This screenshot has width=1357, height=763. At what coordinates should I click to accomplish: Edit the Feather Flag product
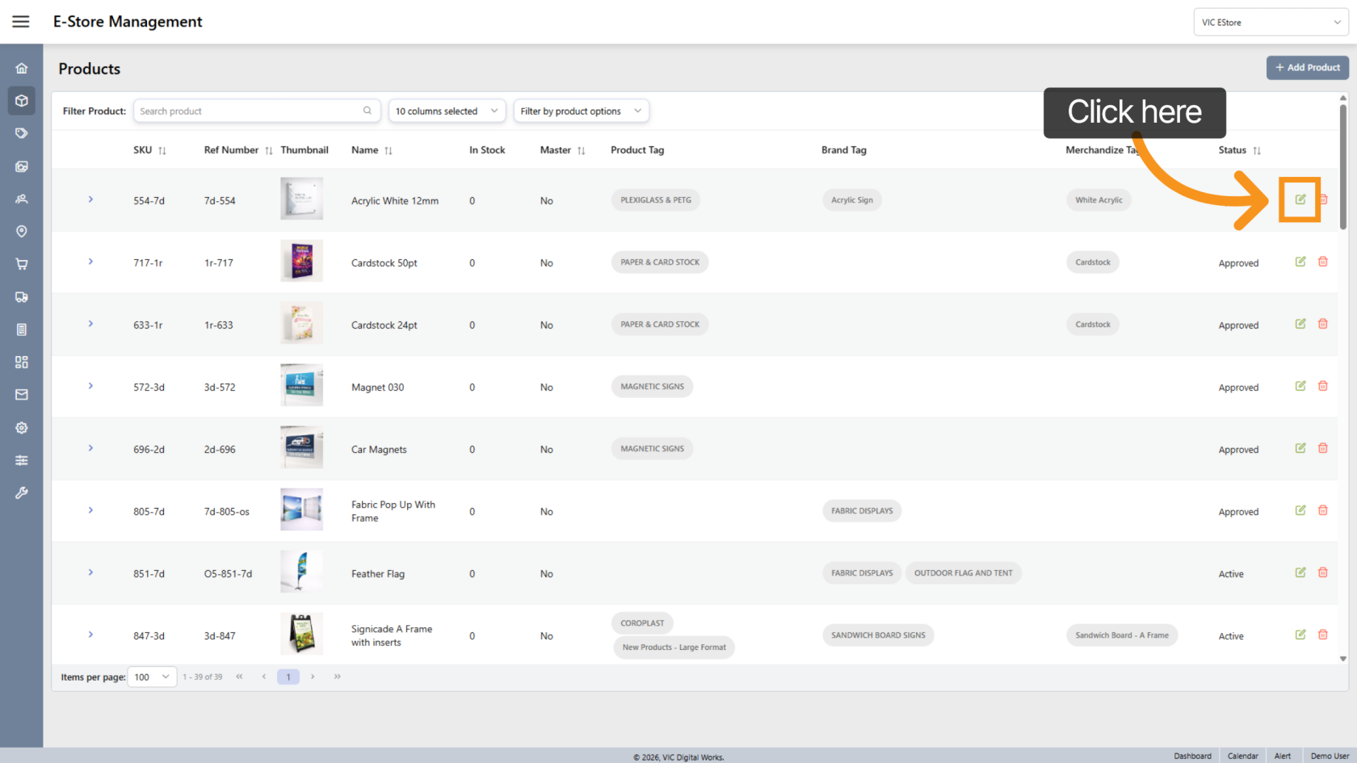click(1300, 572)
